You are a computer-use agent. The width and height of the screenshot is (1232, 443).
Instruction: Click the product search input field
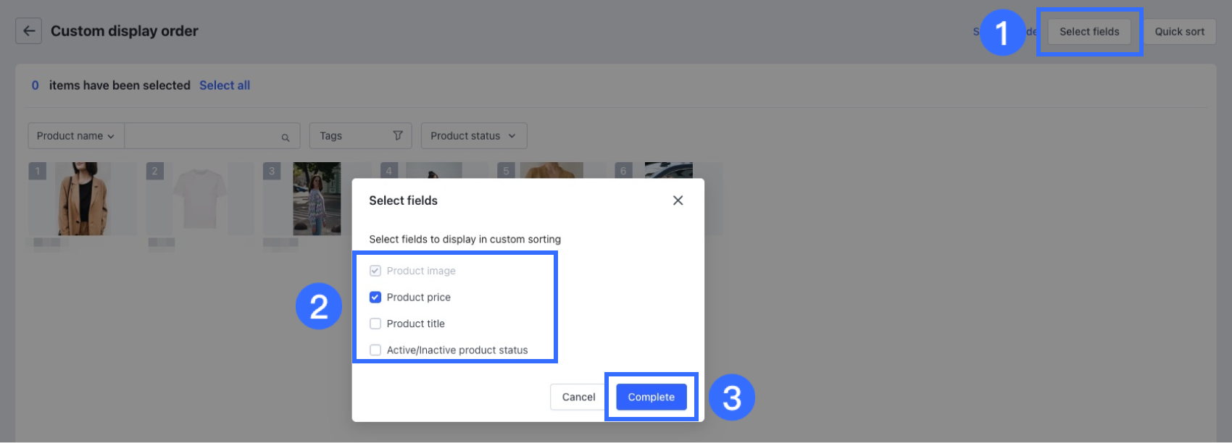click(203, 136)
